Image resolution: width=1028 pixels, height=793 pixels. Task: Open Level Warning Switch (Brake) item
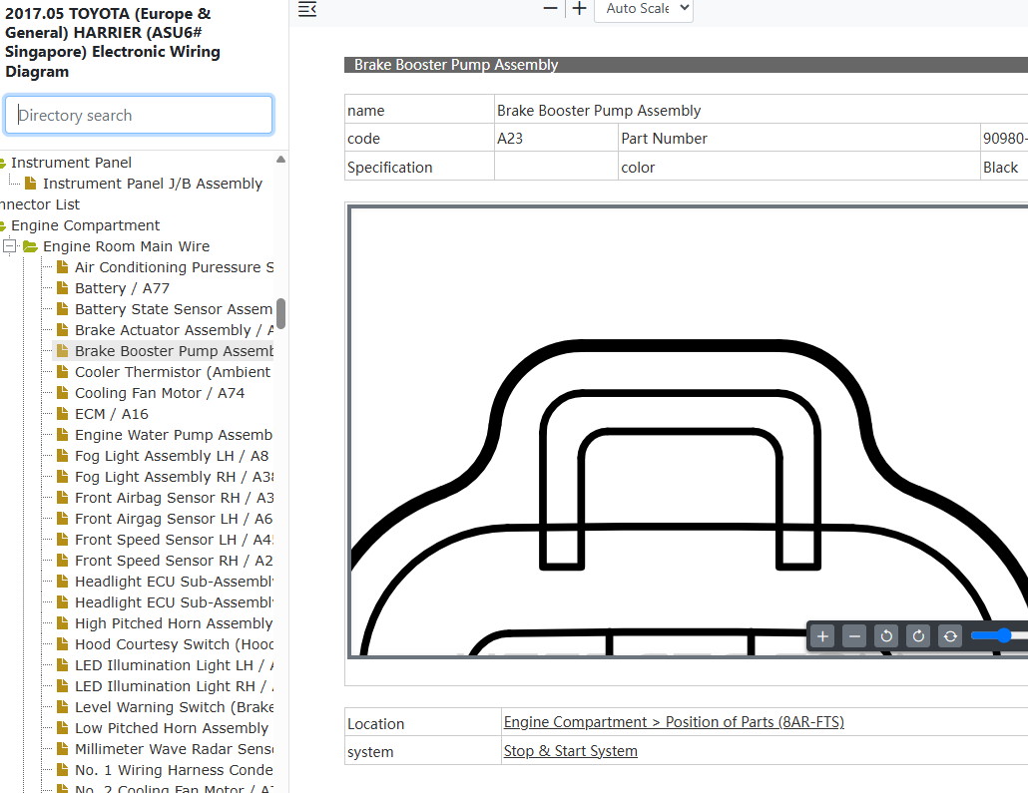point(174,708)
